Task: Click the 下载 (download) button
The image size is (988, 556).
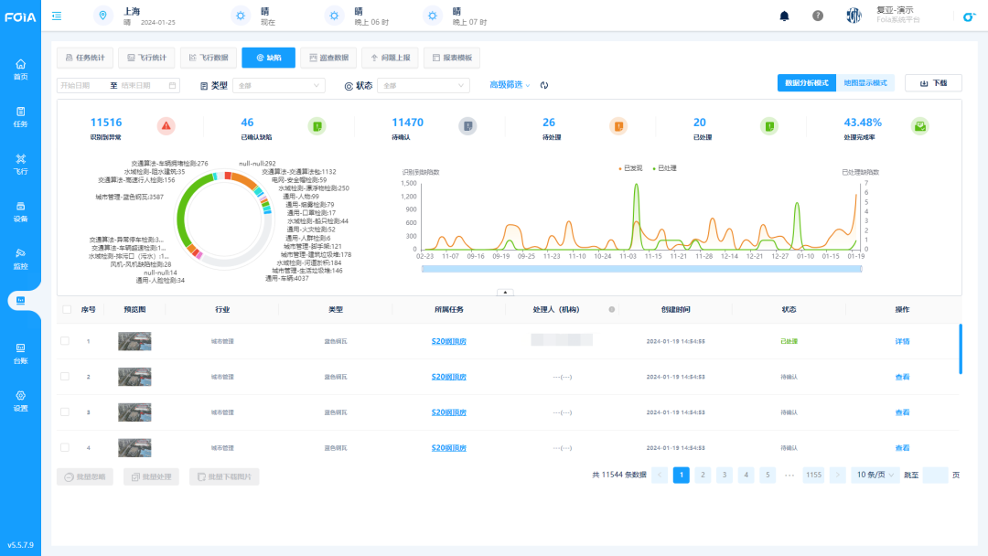Action: click(x=933, y=83)
